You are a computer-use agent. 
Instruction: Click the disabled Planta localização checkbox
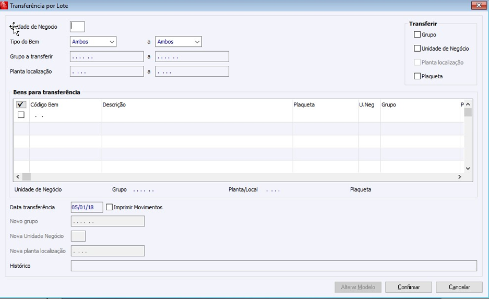[418, 62]
